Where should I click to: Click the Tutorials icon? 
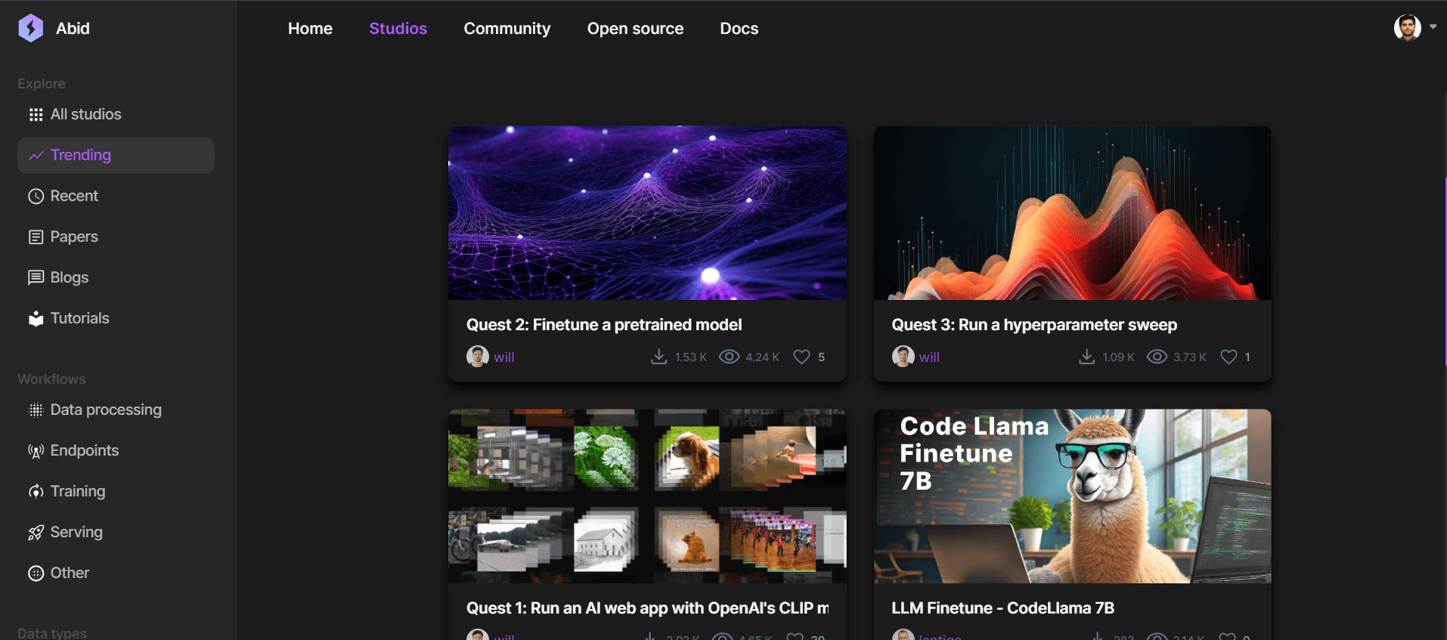click(x=36, y=319)
